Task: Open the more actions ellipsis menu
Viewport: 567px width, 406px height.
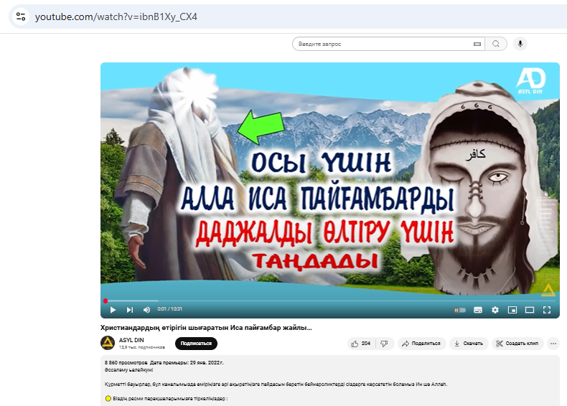Action: [x=553, y=344]
